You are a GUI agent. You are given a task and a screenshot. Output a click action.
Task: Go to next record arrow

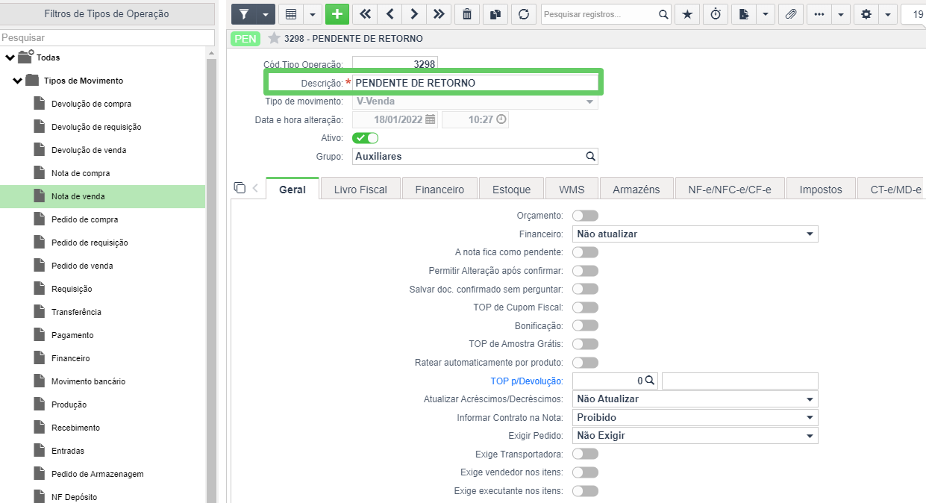click(x=414, y=14)
